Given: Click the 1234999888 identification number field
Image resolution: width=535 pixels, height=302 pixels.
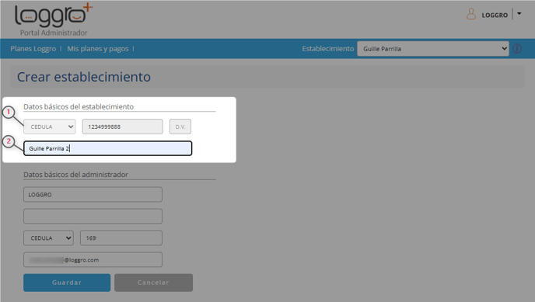Looking at the screenshot, I should (123, 127).
